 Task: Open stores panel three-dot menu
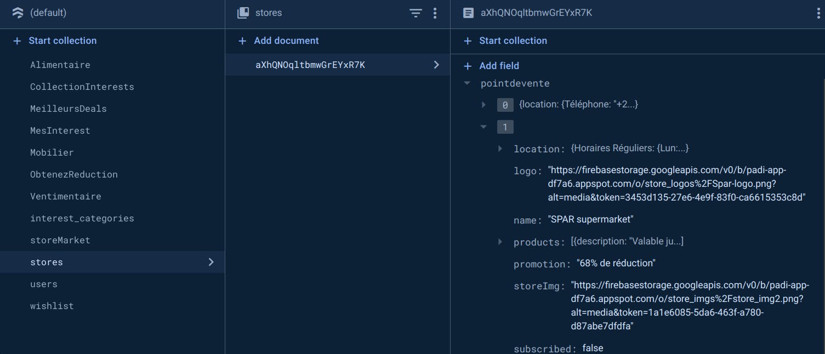[435, 13]
